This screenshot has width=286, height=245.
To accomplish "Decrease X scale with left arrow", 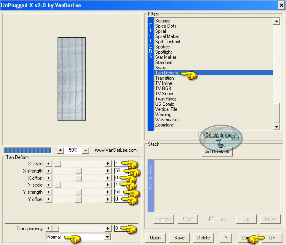I will [x=49, y=164].
